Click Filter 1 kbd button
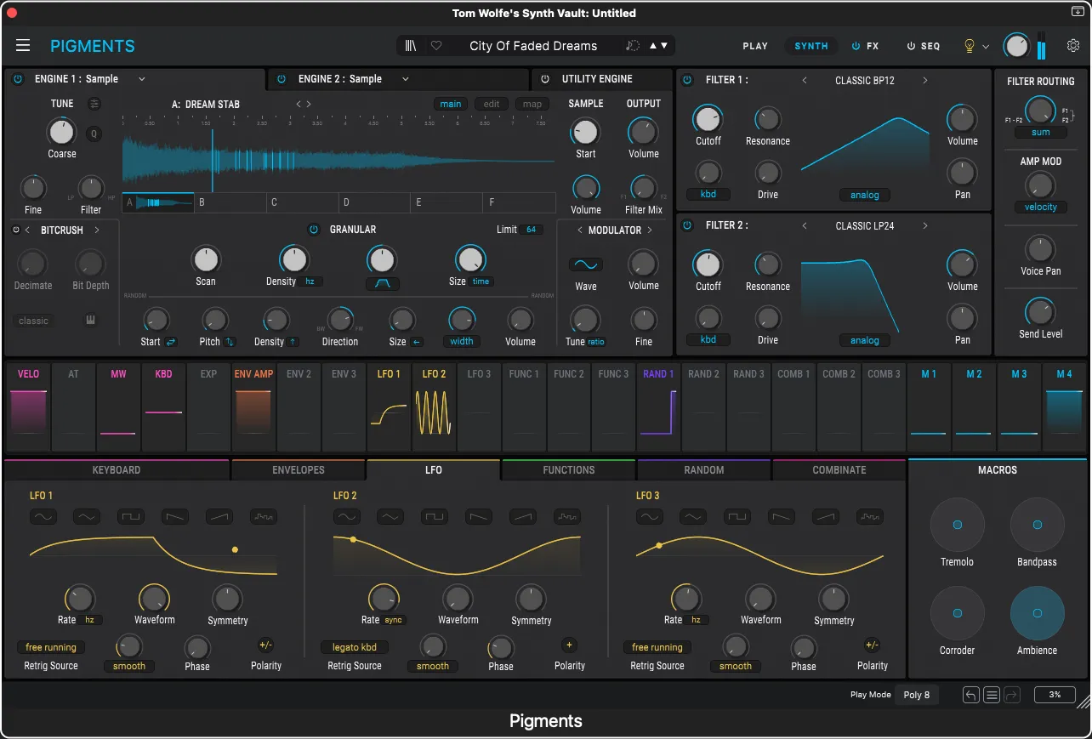The image size is (1092, 739). [708, 194]
